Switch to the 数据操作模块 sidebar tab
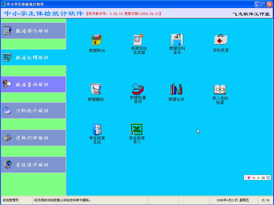This screenshot has height=205, width=274. click(x=33, y=31)
